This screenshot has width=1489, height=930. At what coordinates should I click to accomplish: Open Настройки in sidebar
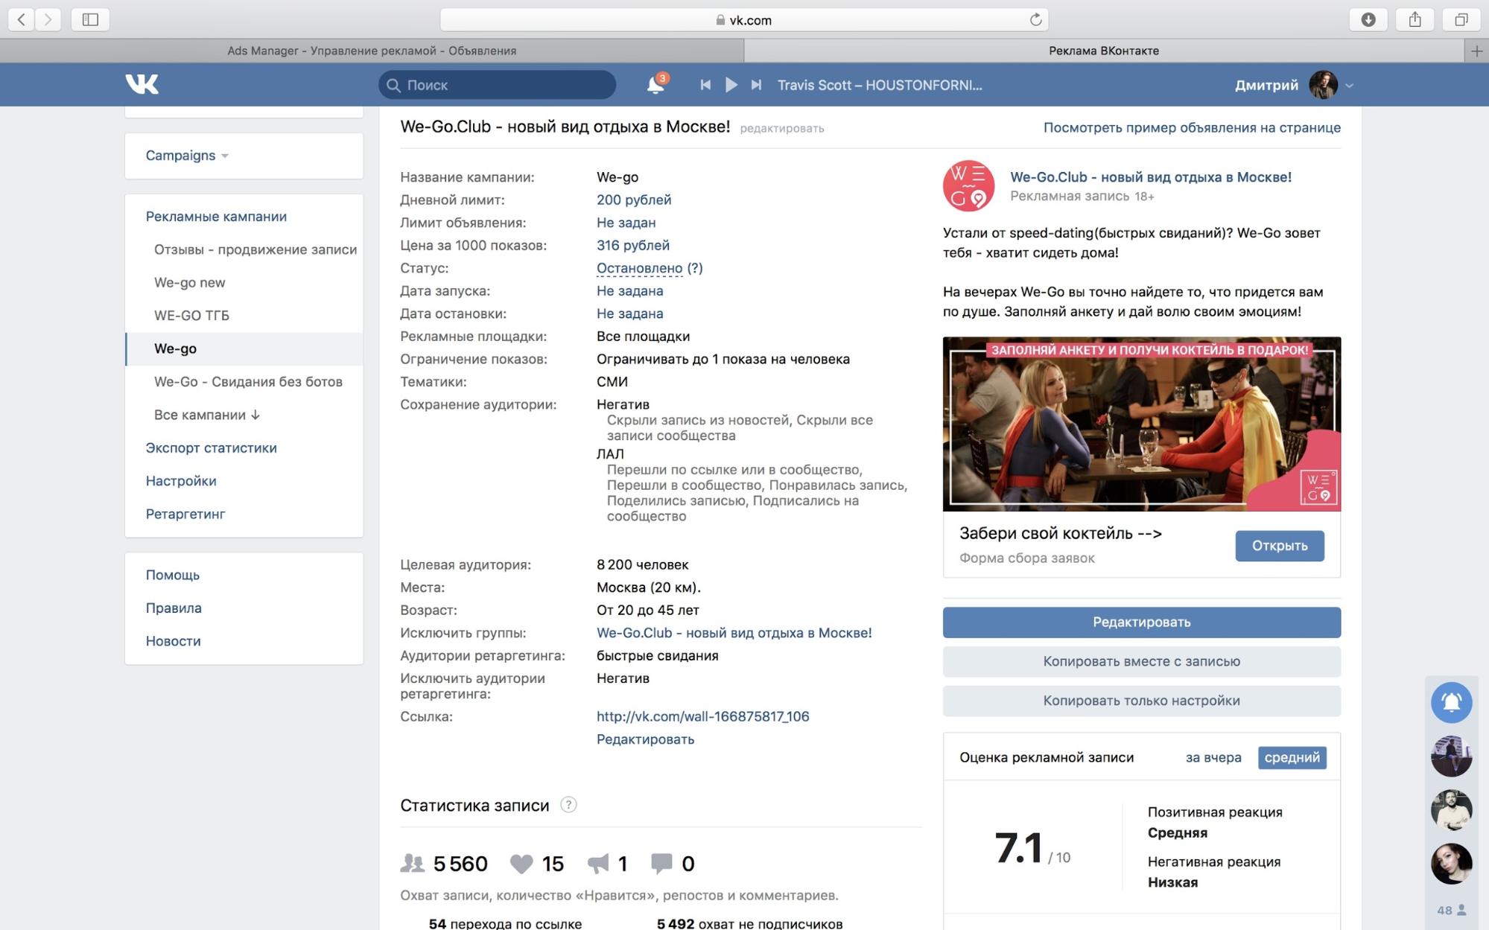coord(181,481)
